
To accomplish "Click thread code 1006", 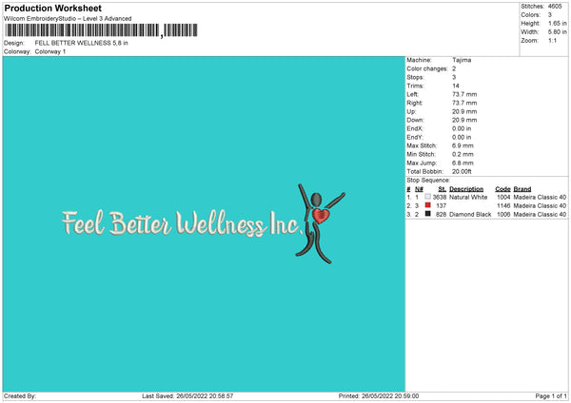I will [503, 215].
